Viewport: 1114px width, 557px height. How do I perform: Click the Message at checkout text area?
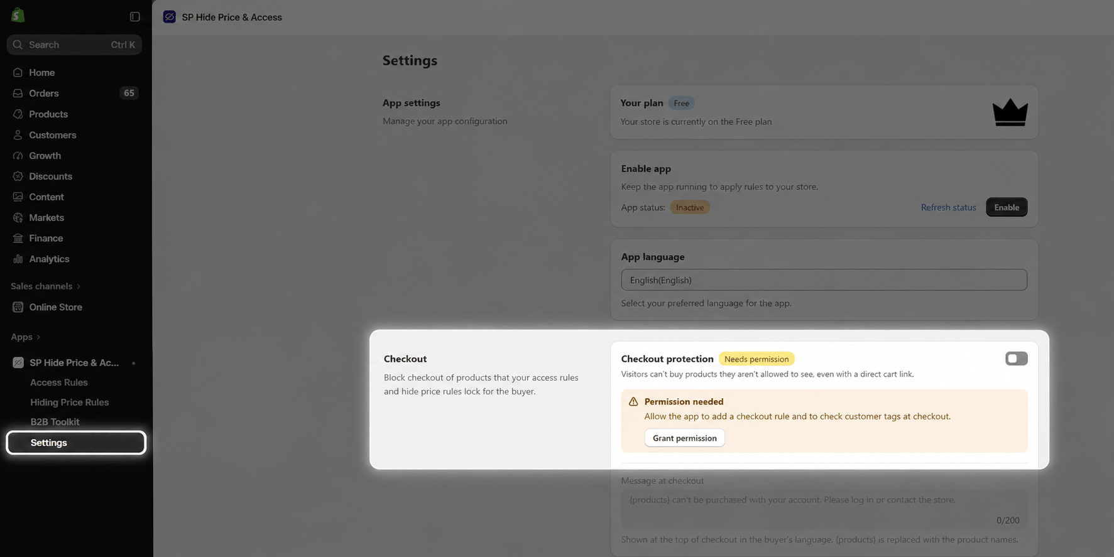824,509
